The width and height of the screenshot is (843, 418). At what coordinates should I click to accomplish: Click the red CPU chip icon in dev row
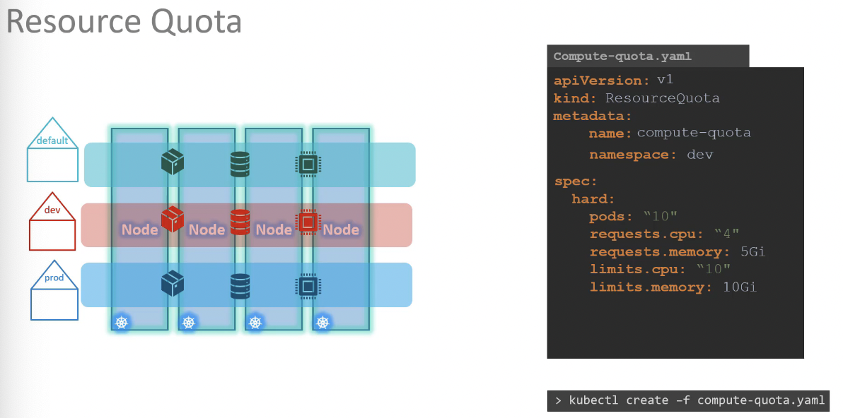tap(308, 221)
